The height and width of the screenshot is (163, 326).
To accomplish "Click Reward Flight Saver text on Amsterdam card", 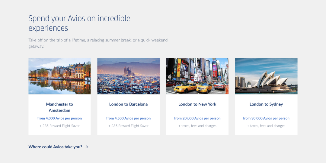I will [59, 126].
